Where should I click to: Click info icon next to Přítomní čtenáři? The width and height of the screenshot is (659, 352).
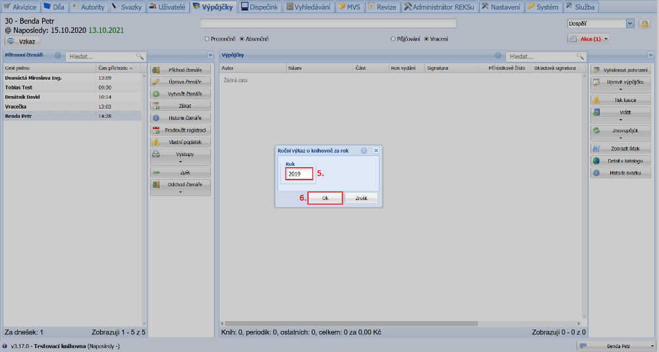58,56
